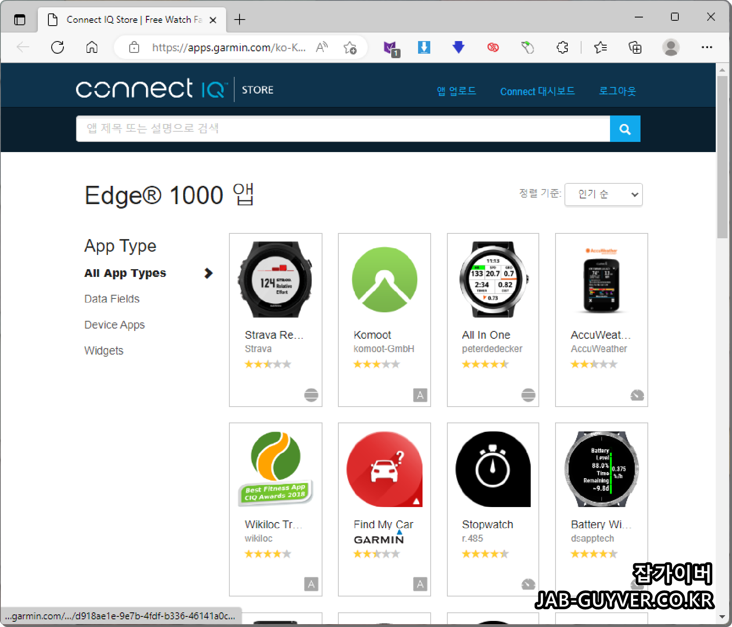Click the data field icon on Strava card

(311, 395)
